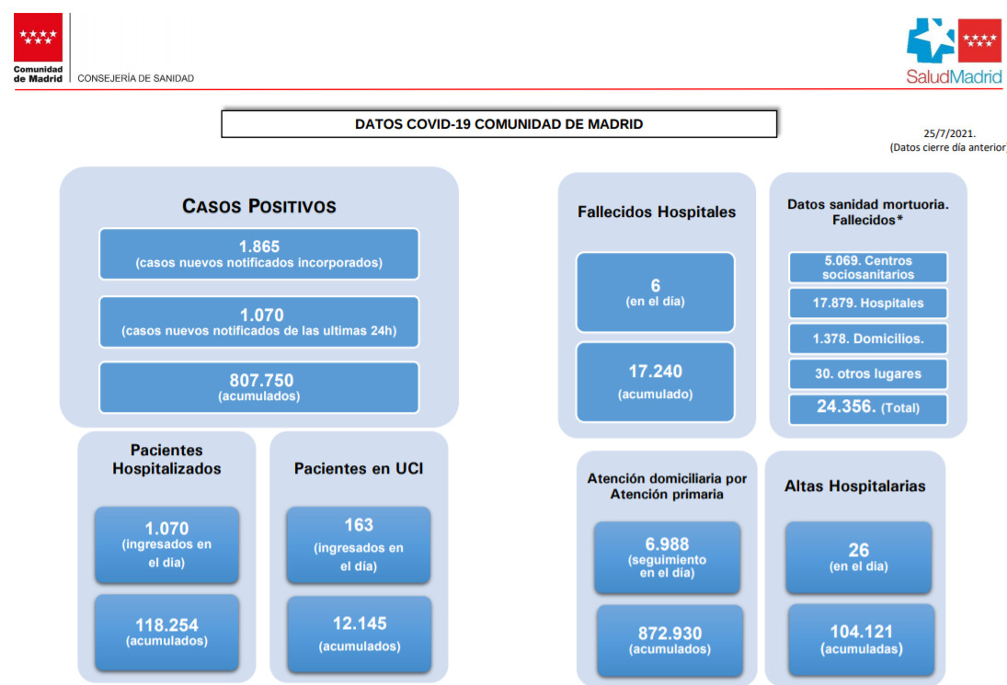This screenshot has height=685, width=1007.
Task: Click the 12.145 accumulated UCI patients box
Action: coord(359,633)
